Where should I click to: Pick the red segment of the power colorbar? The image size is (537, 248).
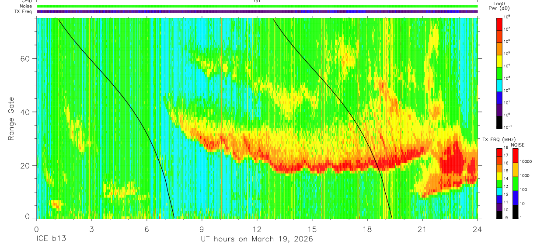500,24
